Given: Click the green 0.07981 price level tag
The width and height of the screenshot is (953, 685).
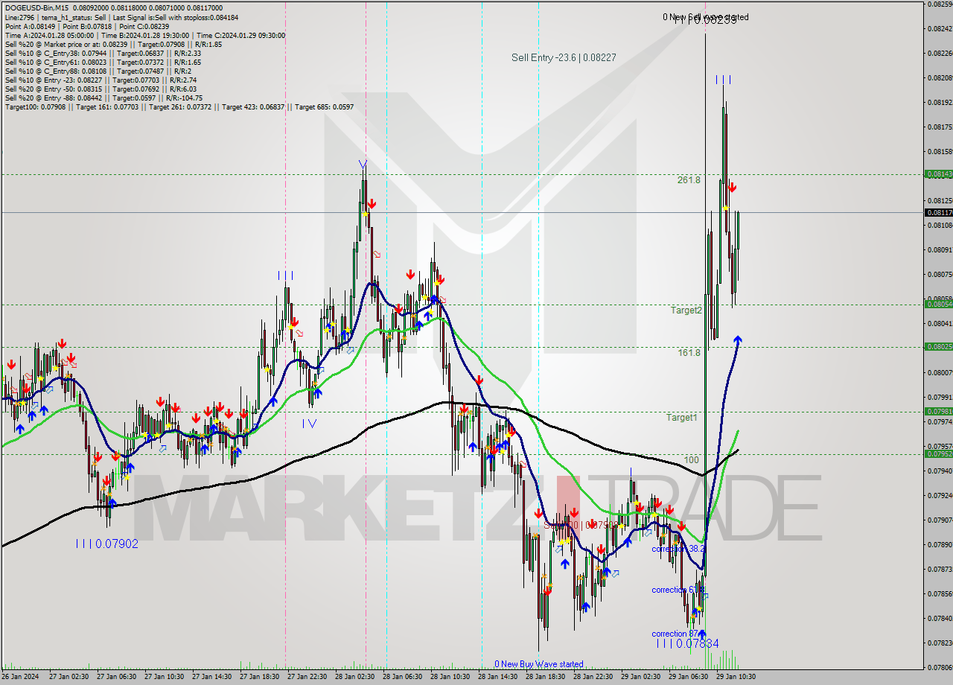Looking at the screenshot, I should click(938, 411).
